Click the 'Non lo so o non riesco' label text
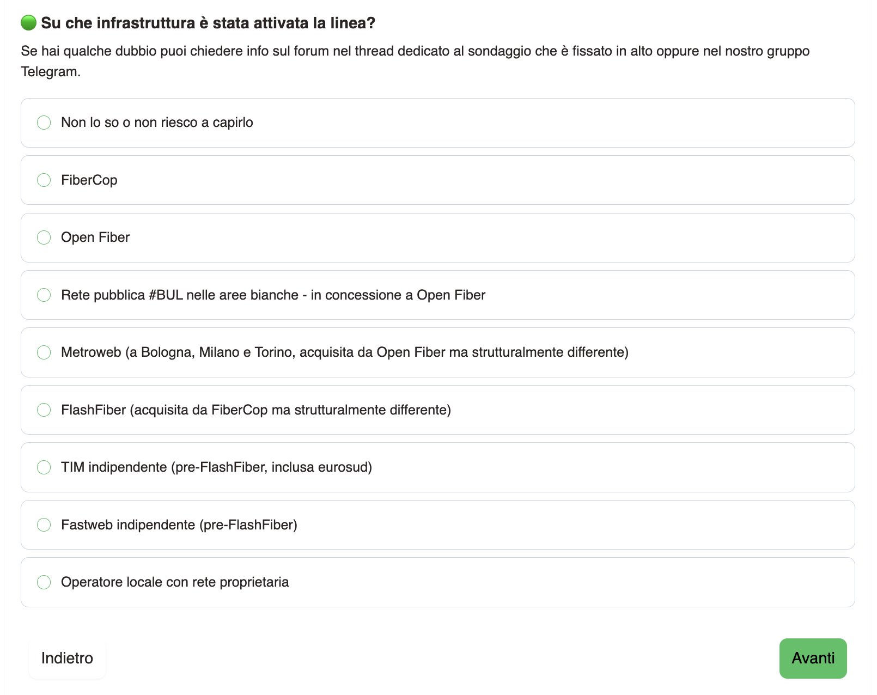877x695 pixels. 157,123
